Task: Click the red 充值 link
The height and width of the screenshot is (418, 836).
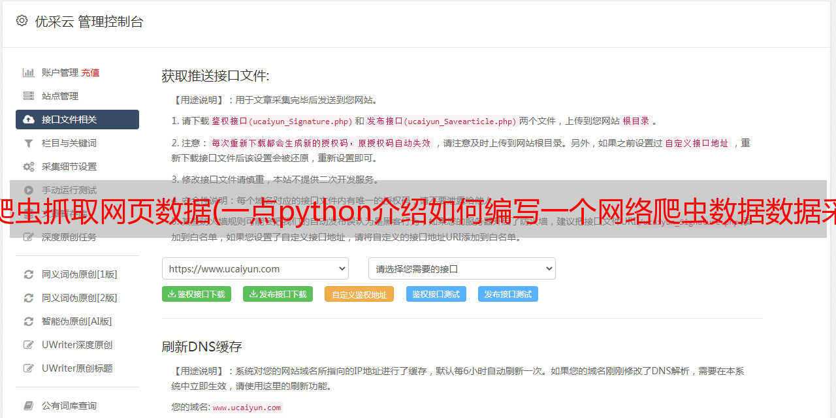Action: point(90,72)
